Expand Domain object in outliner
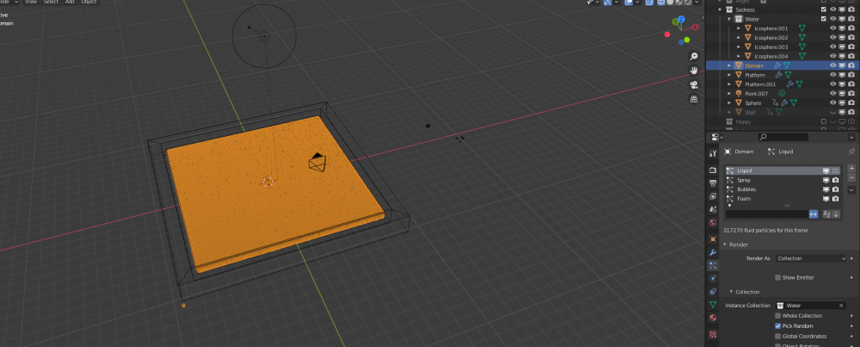Image resolution: width=860 pixels, height=347 pixels. [x=729, y=65]
